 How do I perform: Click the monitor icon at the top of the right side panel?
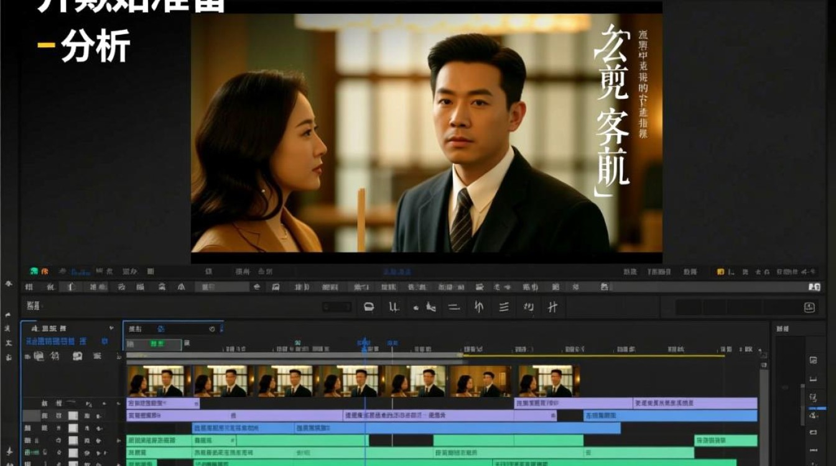(x=813, y=360)
